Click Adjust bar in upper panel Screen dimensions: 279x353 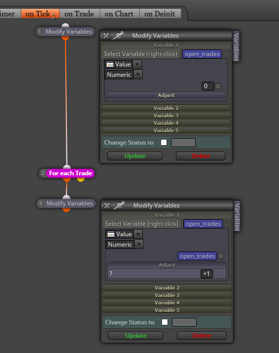(166, 95)
